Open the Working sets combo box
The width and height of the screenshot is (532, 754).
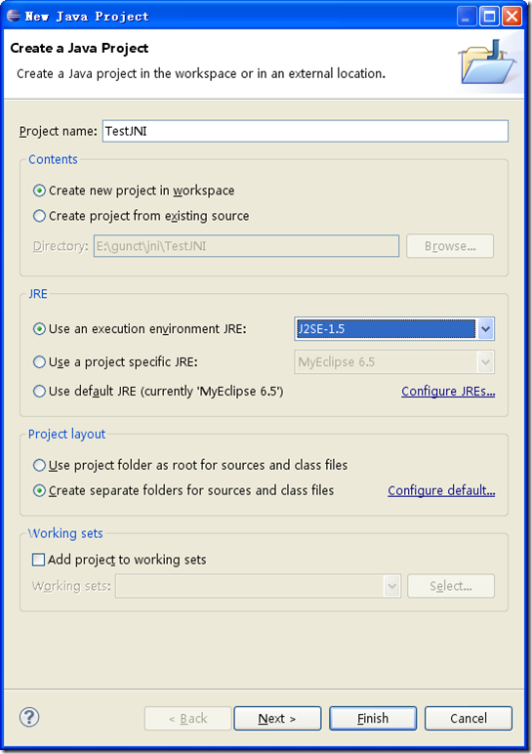click(x=258, y=586)
